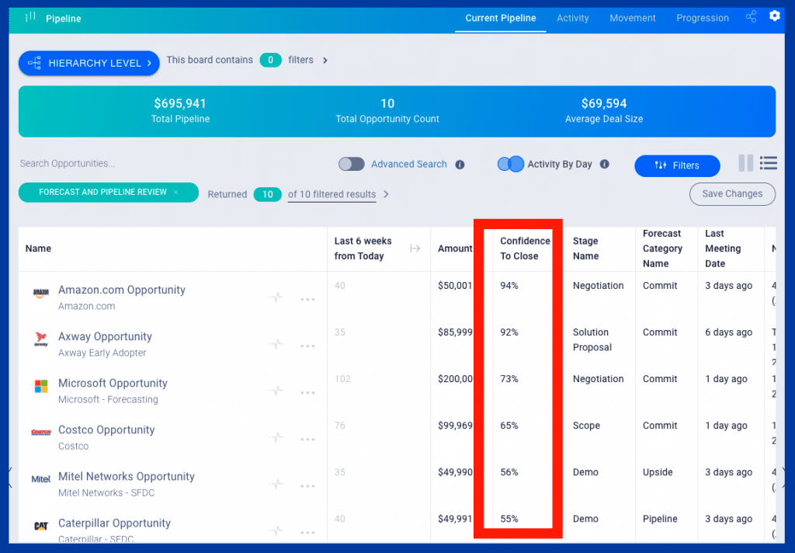Switch to column board view icon
795x553 pixels.
click(745, 163)
